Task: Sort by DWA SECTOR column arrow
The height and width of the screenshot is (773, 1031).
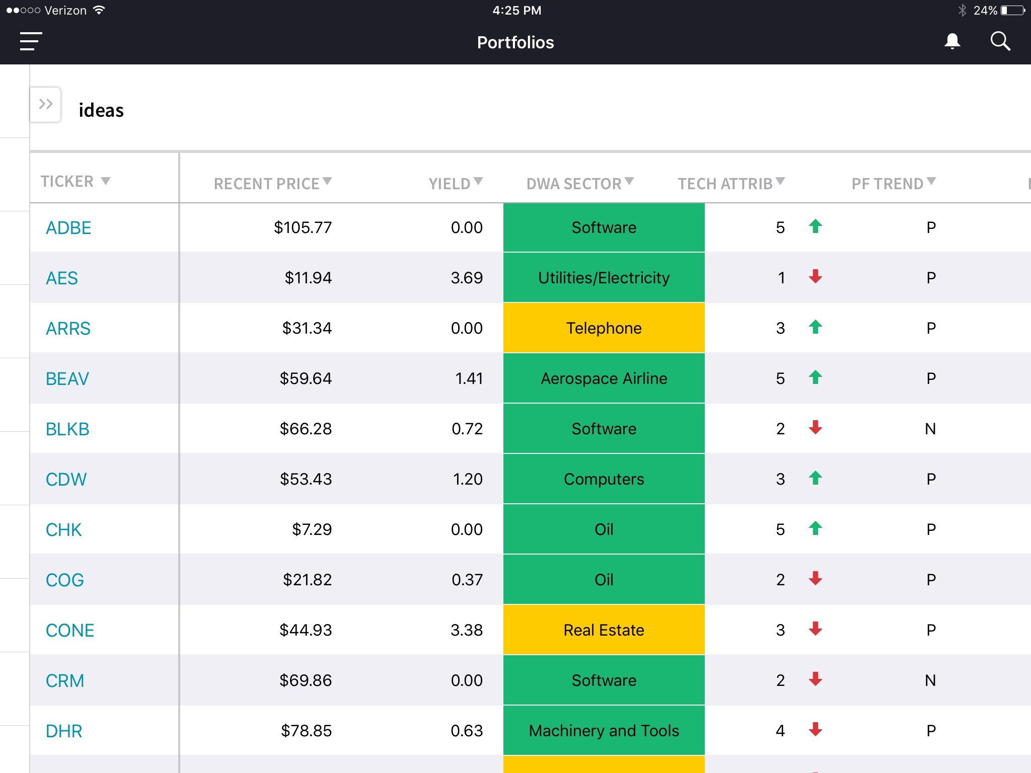Action: click(x=629, y=181)
